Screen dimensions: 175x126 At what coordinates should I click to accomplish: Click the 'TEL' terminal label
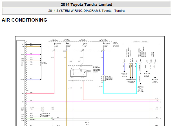(x=23, y=45)
